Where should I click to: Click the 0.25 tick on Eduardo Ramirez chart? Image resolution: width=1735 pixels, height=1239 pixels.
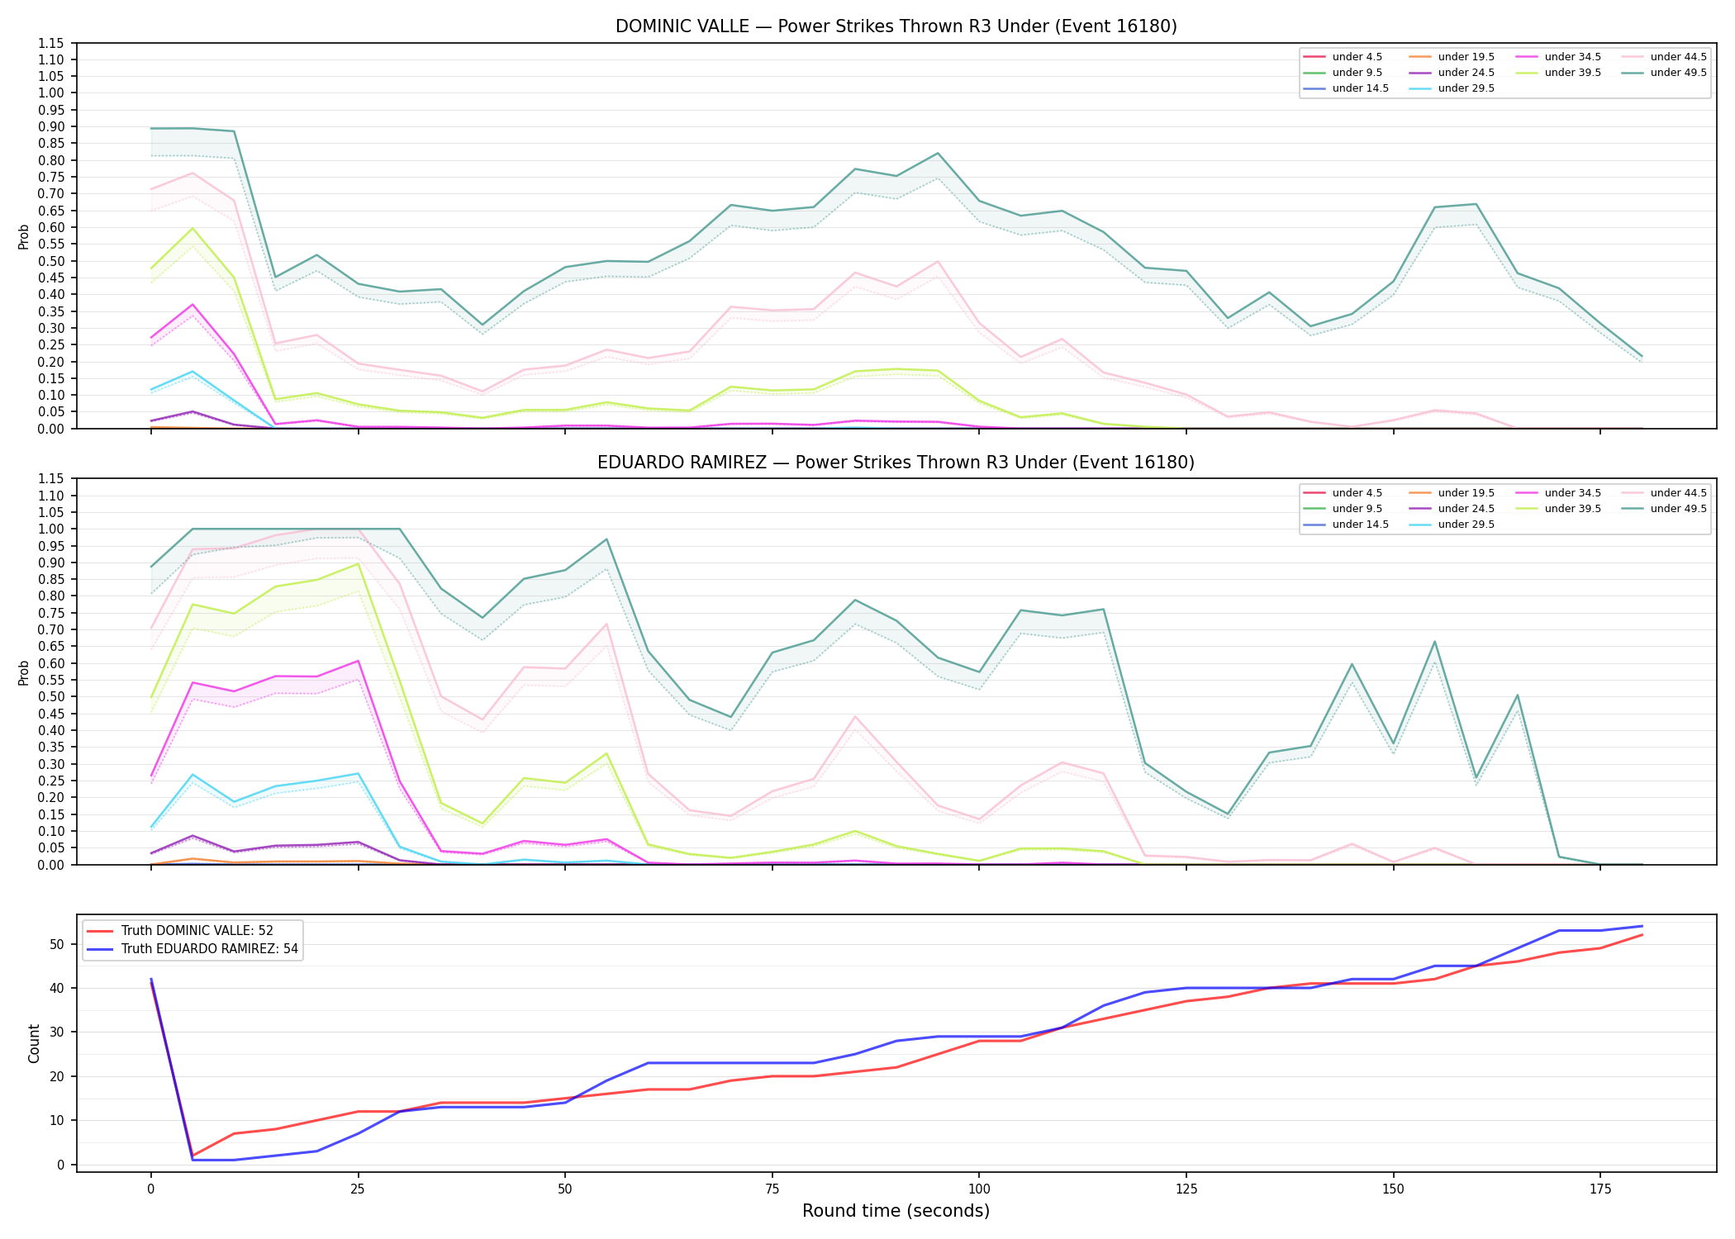click(52, 781)
